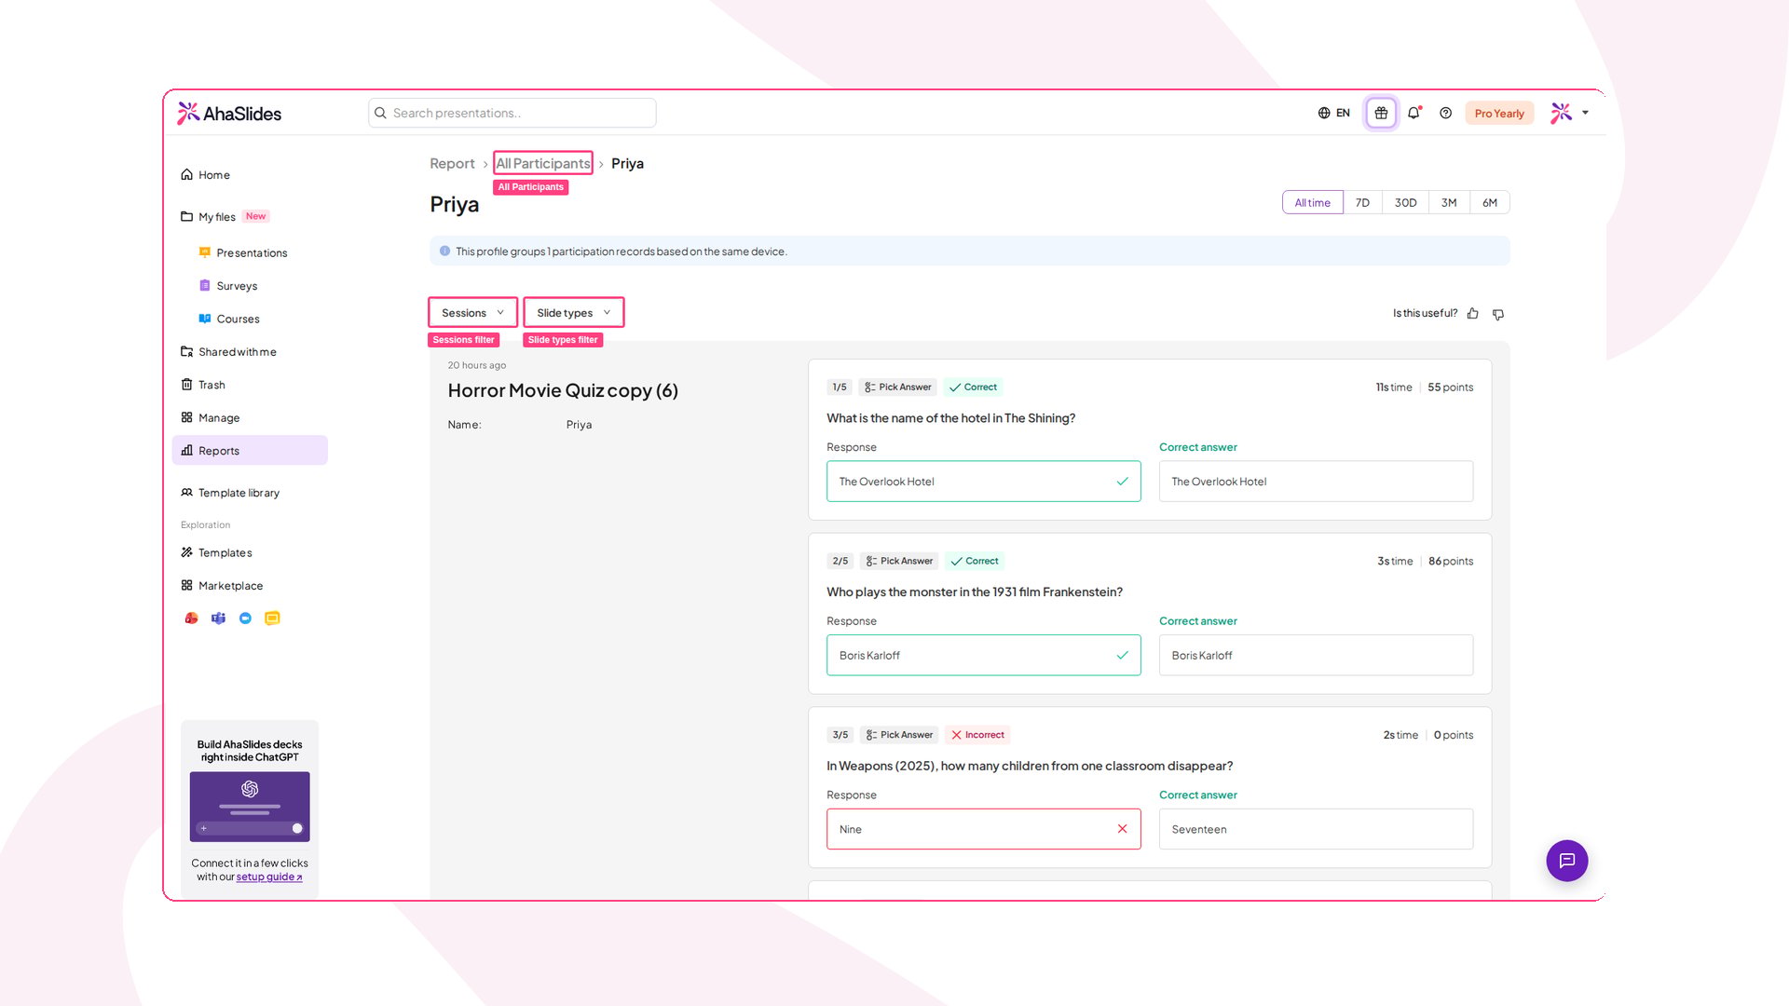Image resolution: width=1789 pixels, height=1006 pixels.
Task: Click the thumbs up feedback icon
Action: pos(1472,314)
